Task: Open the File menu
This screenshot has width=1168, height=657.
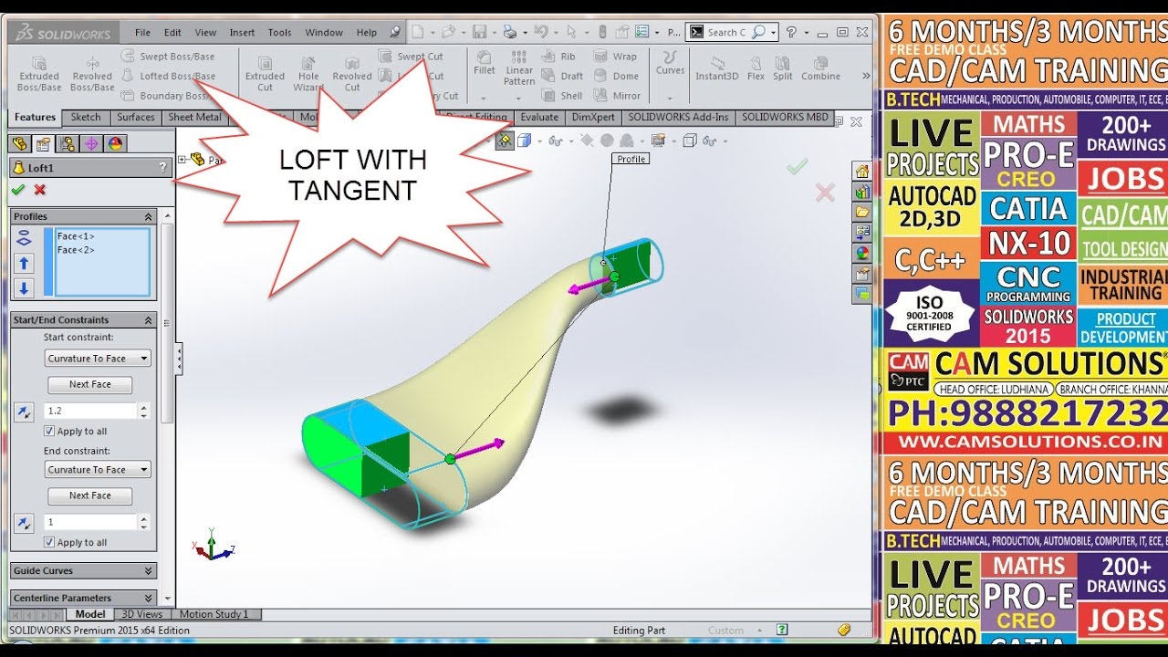Action: pos(142,32)
